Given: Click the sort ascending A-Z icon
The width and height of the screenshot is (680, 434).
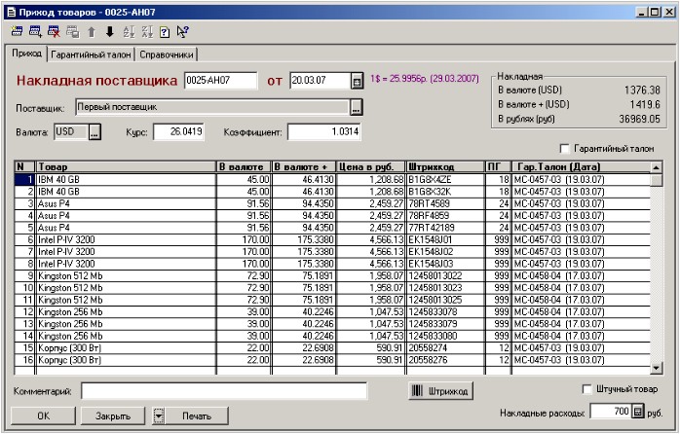Looking at the screenshot, I should tap(127, 32).
